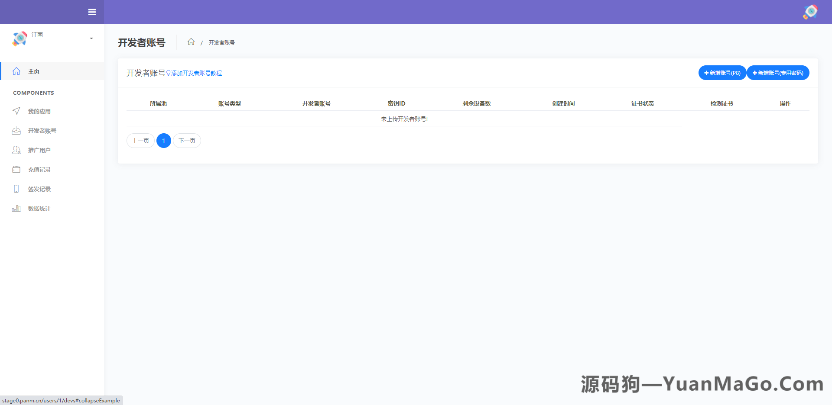Select the 我的应用 paper-plane icon in sidebar
This screenshot has width=832, height=405.
[x=16, y=111]
